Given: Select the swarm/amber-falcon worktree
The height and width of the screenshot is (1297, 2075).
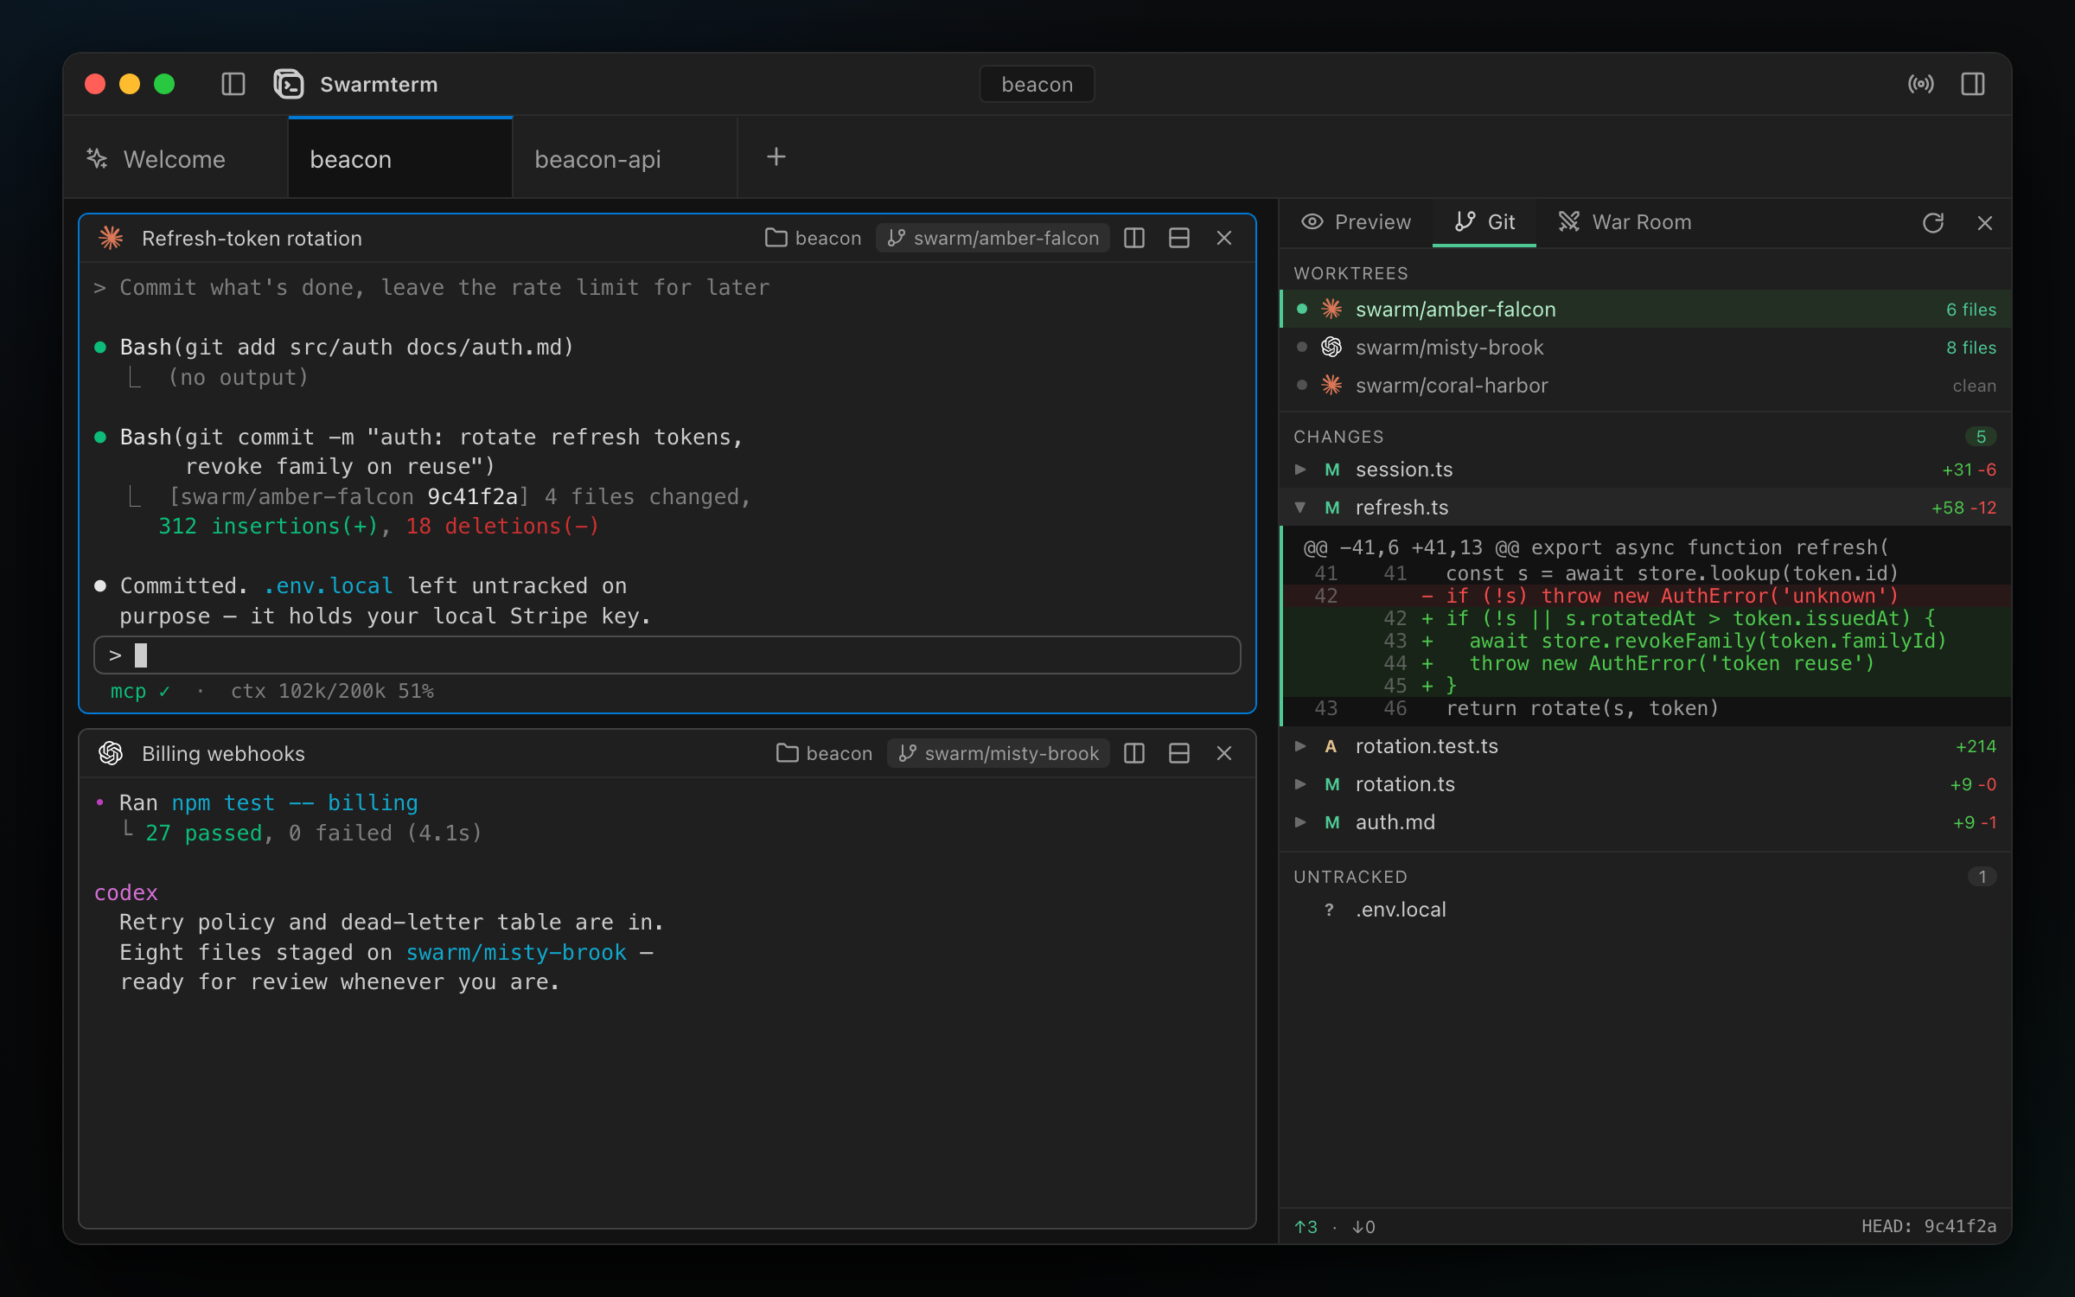Looking at the screenshot, I should (x=1646, y=309).
